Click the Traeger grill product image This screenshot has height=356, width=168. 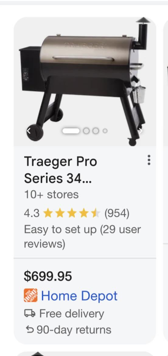coord(85,82)
